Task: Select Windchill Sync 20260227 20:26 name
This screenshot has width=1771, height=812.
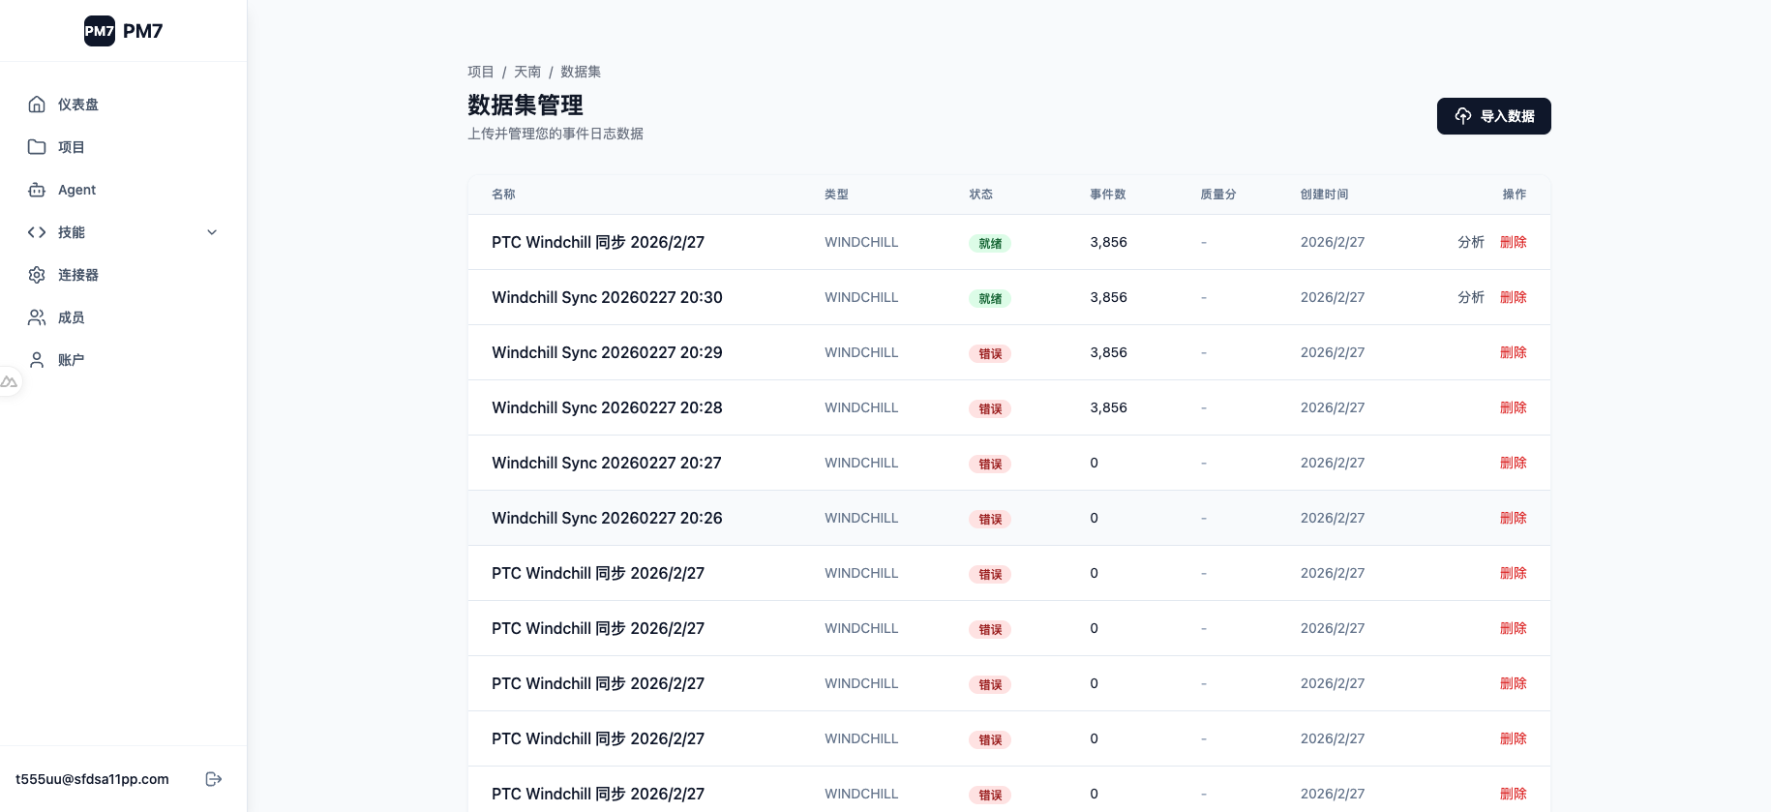Action: point(607,518)
